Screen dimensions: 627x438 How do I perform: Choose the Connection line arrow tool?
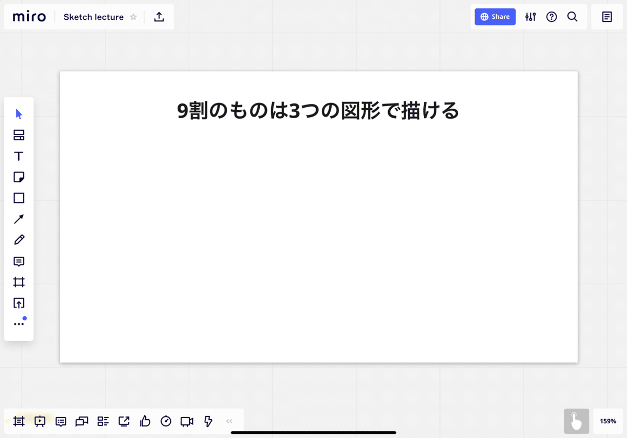(x=19, y=218)
